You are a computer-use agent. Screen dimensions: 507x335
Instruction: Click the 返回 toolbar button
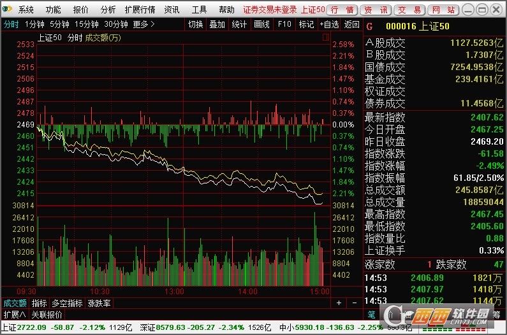click(351, 24)
